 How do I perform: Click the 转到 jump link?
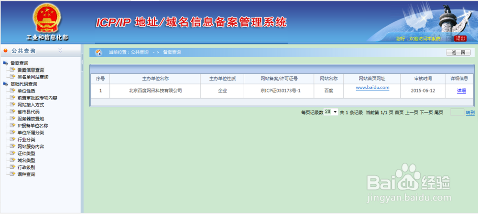tap(470, 112)
